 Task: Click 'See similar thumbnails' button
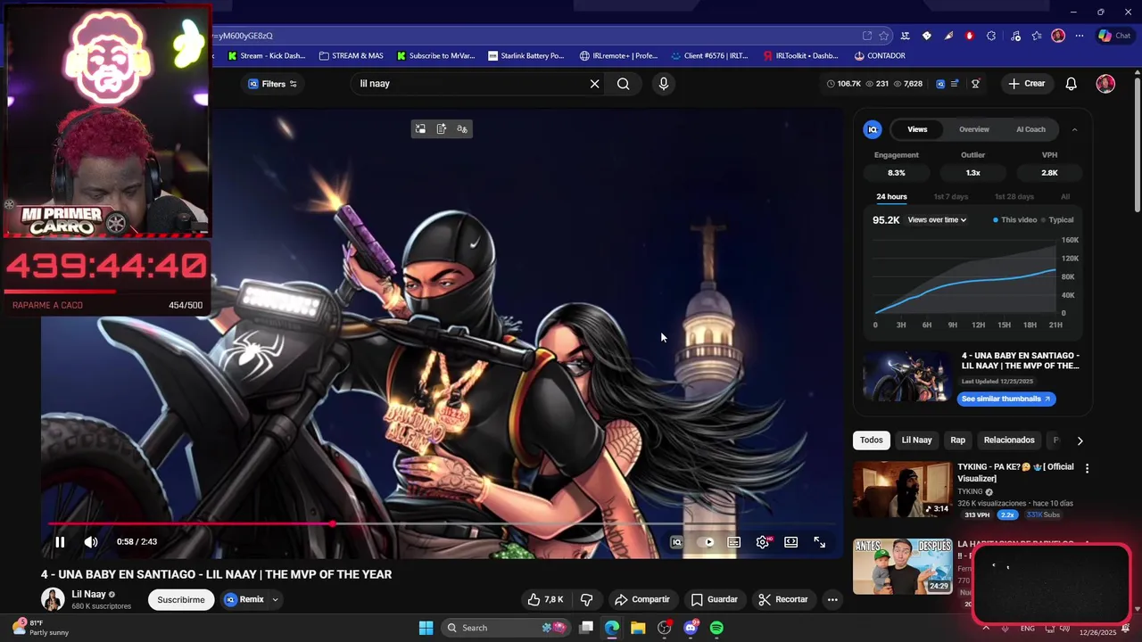(1006, 399)
